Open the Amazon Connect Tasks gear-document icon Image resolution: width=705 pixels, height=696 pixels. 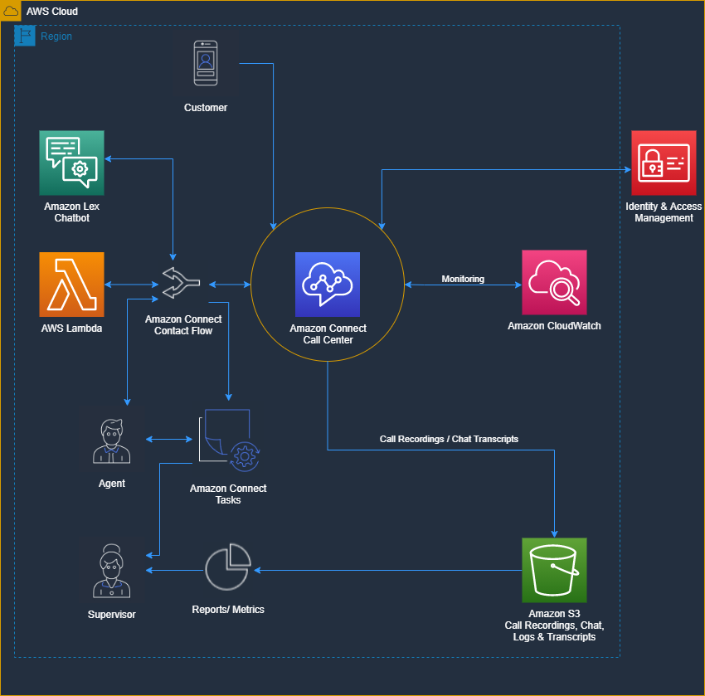coord(226,438)
